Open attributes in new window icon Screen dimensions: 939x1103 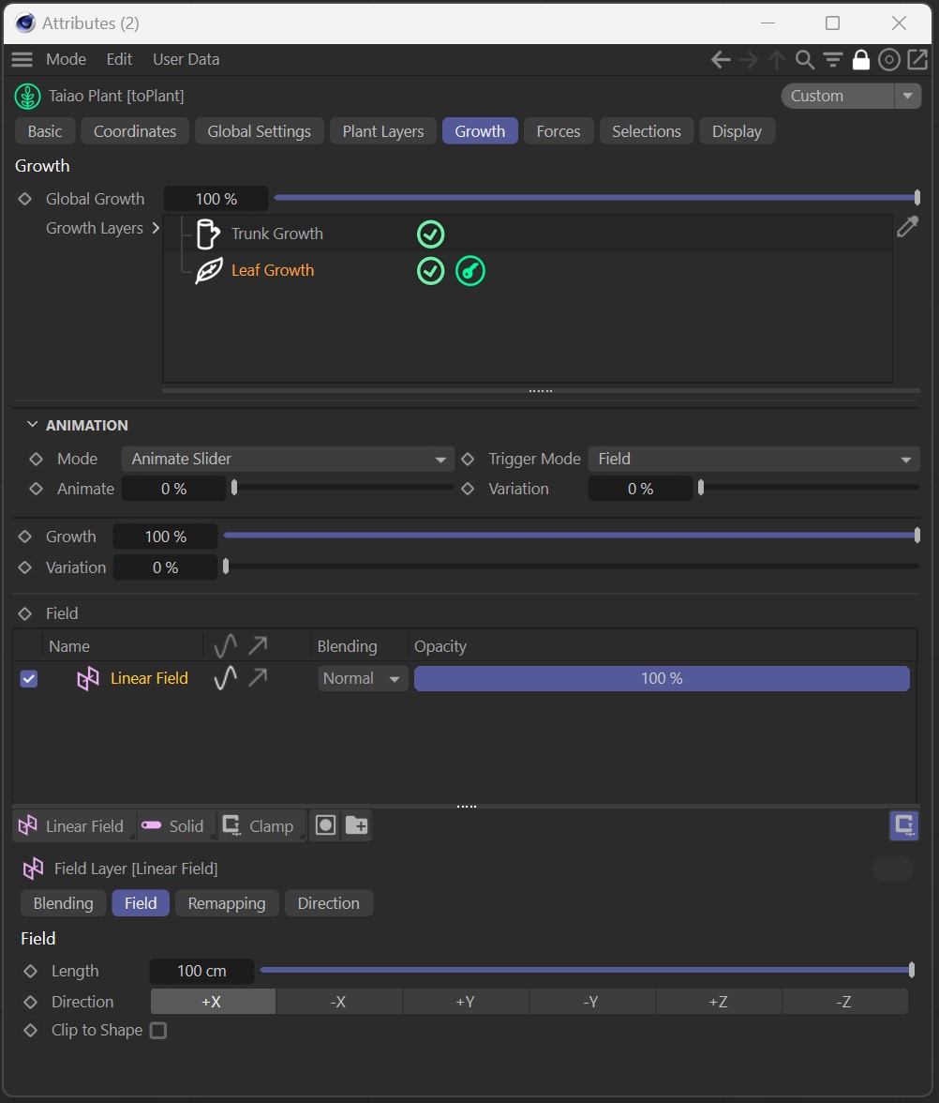click(x=917, y=60)
